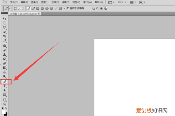Activate the Eraser tool
Image resolution: width=175 pixels, height=116 pixels.
click(5, 63)
